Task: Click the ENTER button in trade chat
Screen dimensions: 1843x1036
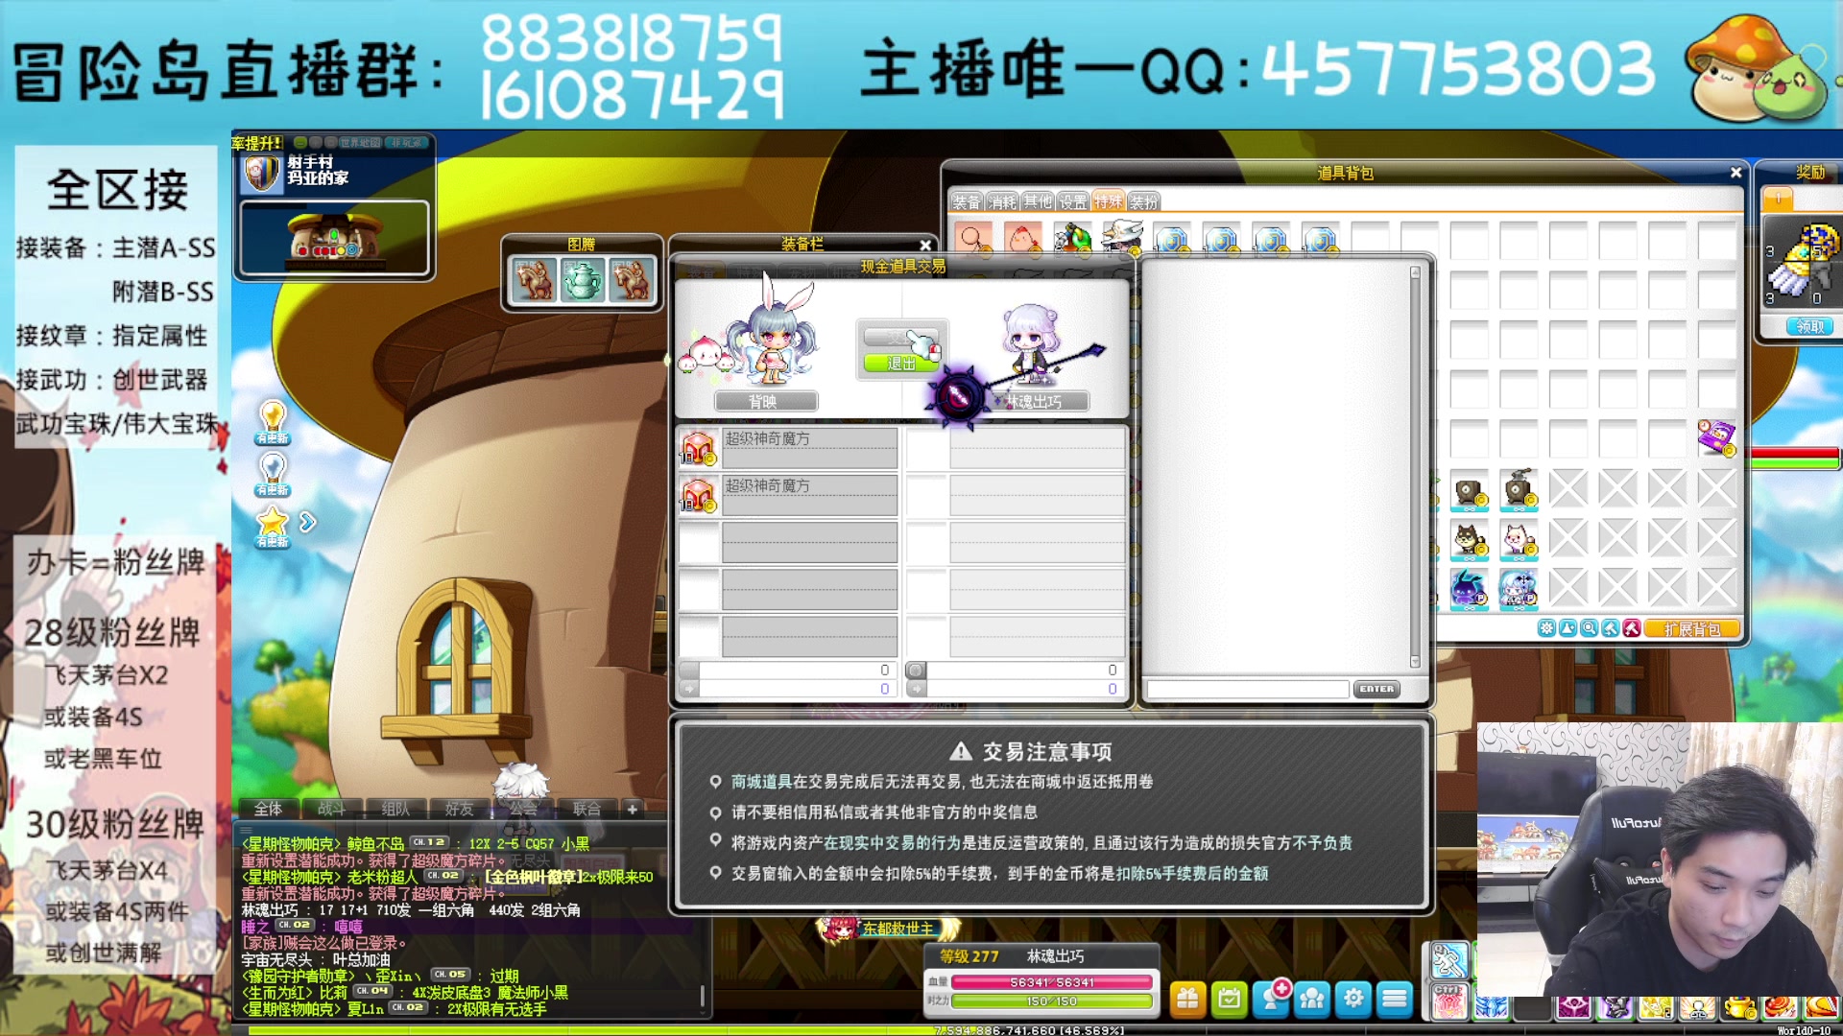Action: (1376, 689)
